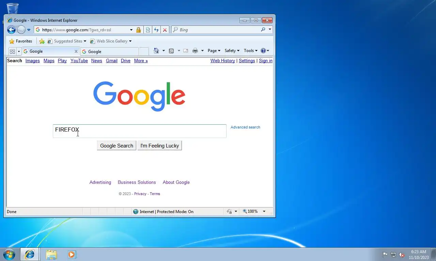Screen dimensions: 436x261
Task: Open the Advertising link
Action: (100, 182)
